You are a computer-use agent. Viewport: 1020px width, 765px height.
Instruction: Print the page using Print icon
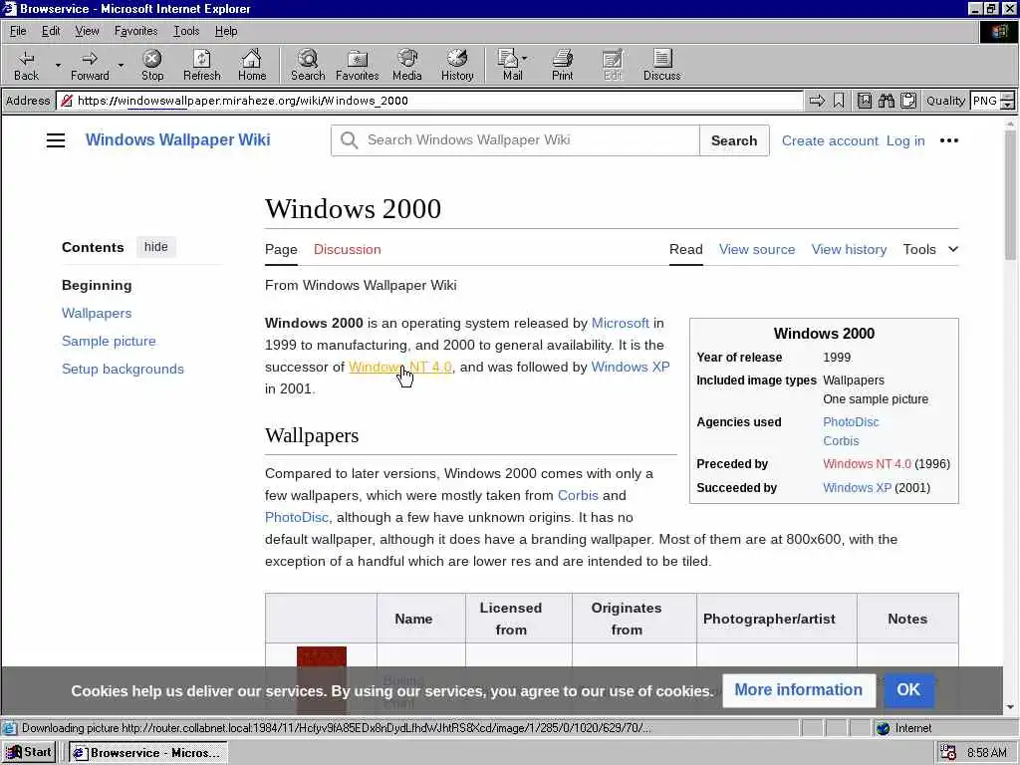(563, 65)
